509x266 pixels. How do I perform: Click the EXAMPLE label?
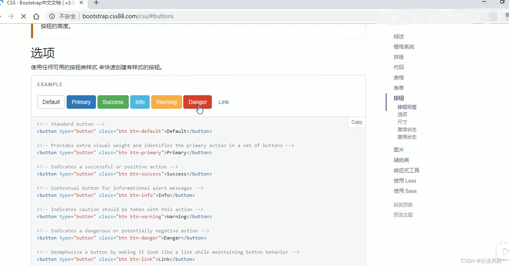click(x=50, y=85)
